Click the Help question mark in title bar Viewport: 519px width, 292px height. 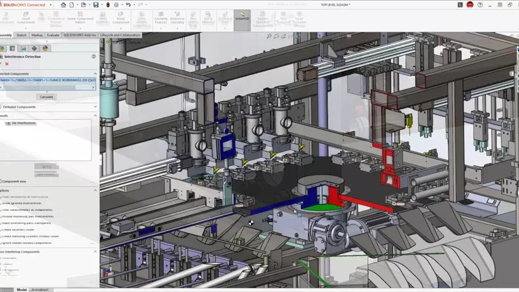coord(480,5)
